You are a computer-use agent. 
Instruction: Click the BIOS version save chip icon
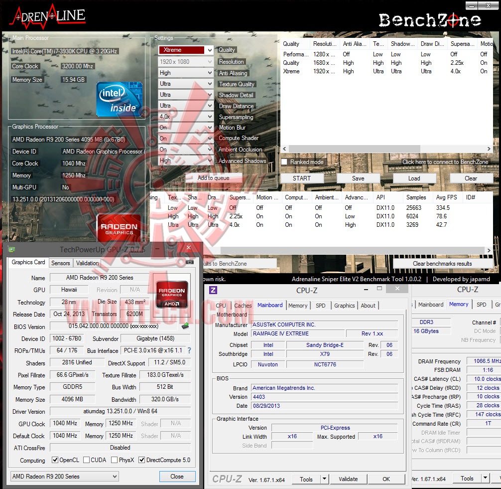click(185, 326)
